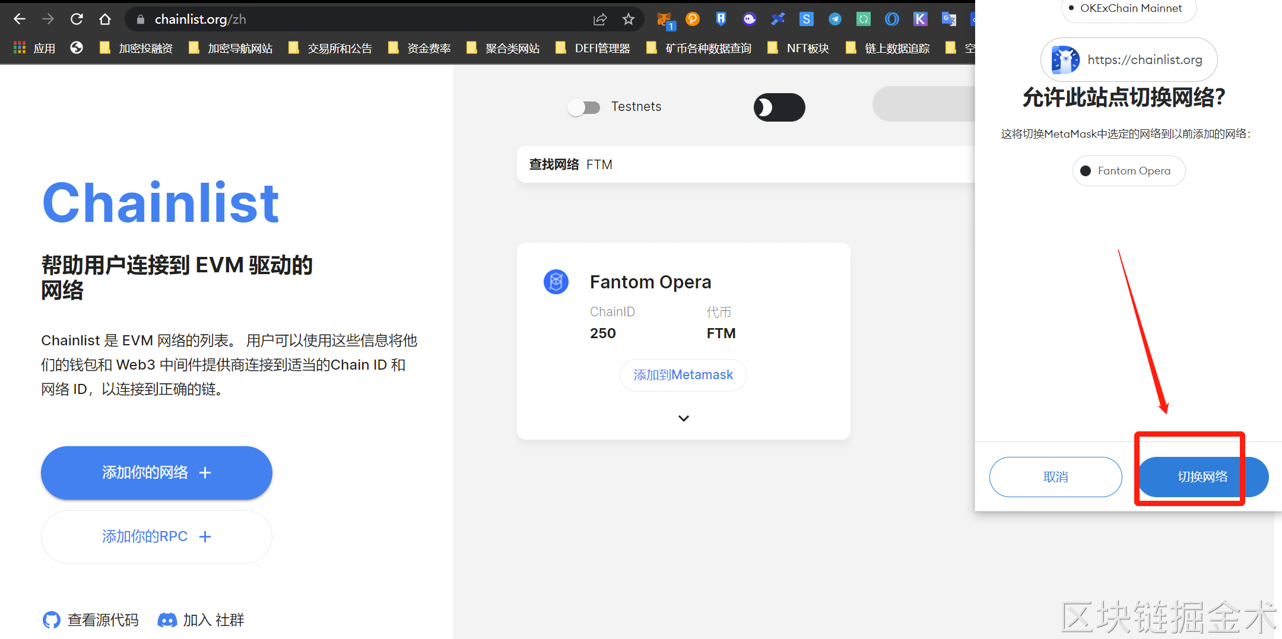Image resolution: width=1282 pixels, height=639 pixels.
Task: Open the 链上数据追踪 bookmark folder
Action: tap(888, 48)
